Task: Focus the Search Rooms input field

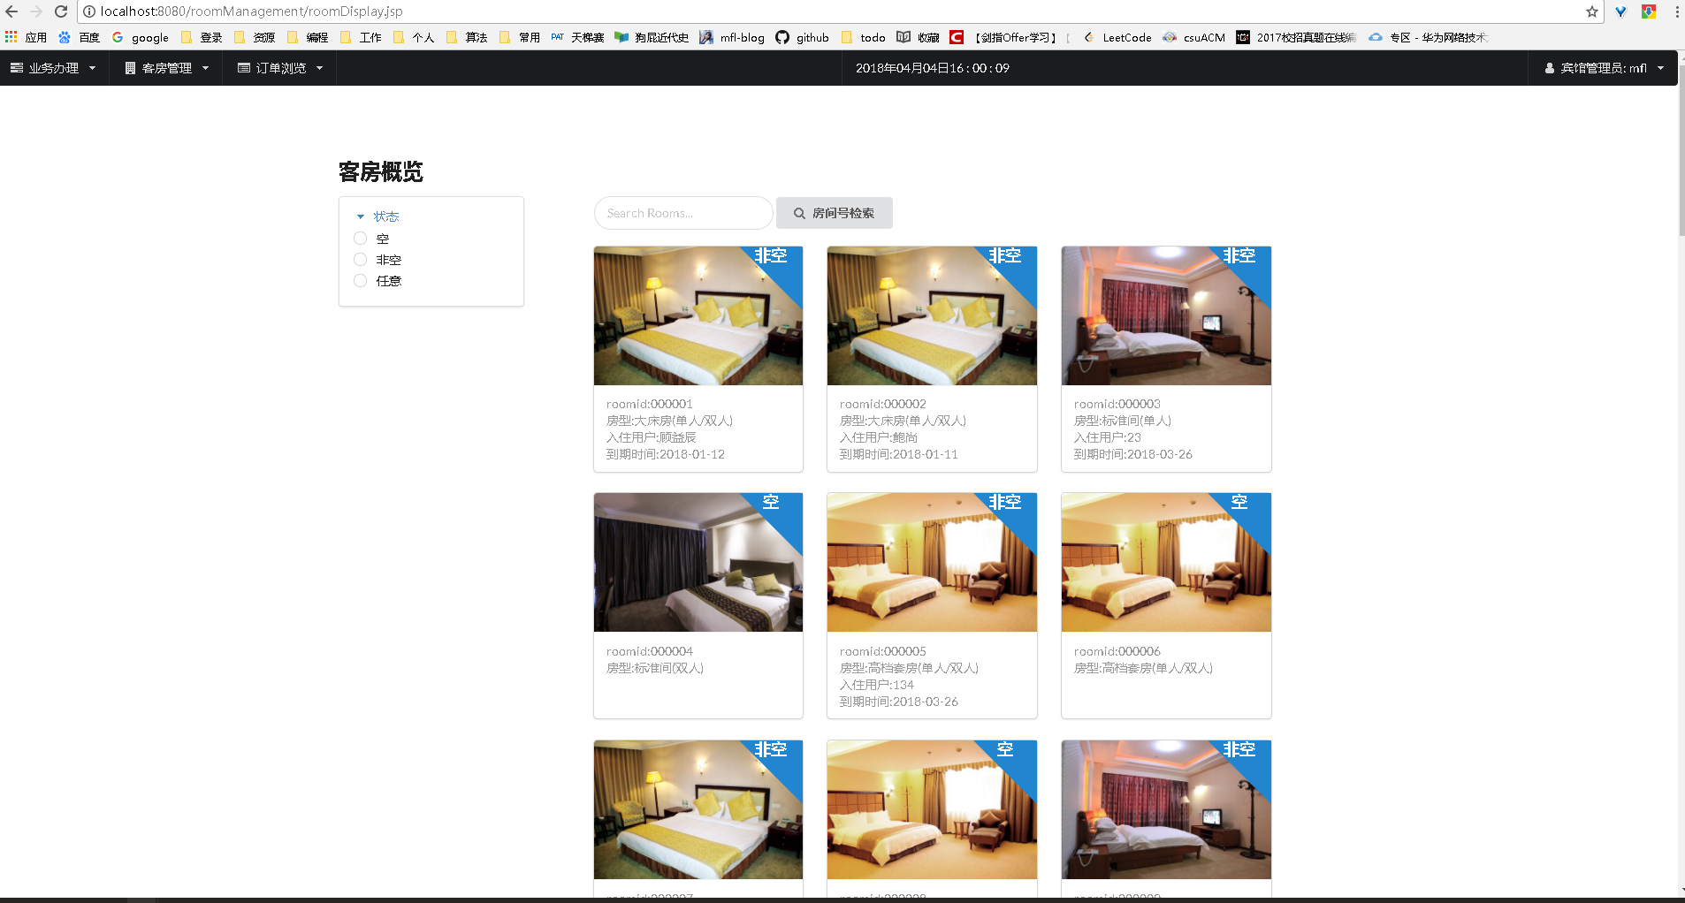Action: pyautogui.click(x=683, y=213)
